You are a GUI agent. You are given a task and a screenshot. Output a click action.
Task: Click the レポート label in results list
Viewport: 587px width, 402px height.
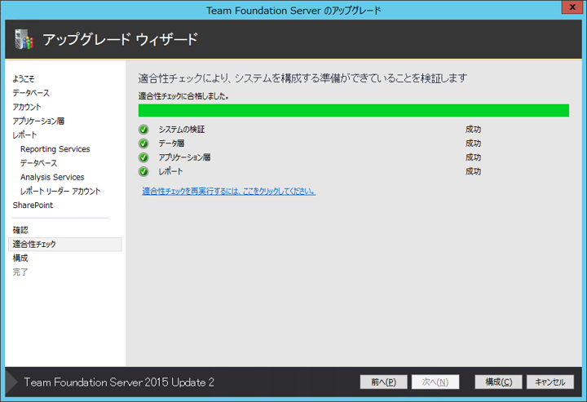[170, 171]
